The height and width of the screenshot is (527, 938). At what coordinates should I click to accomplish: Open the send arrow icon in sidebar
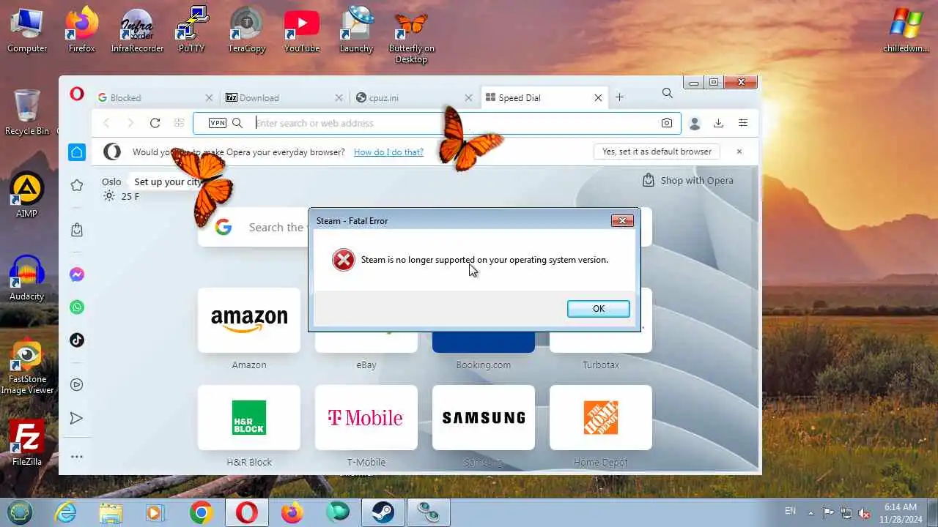click(x=77, y=418)
